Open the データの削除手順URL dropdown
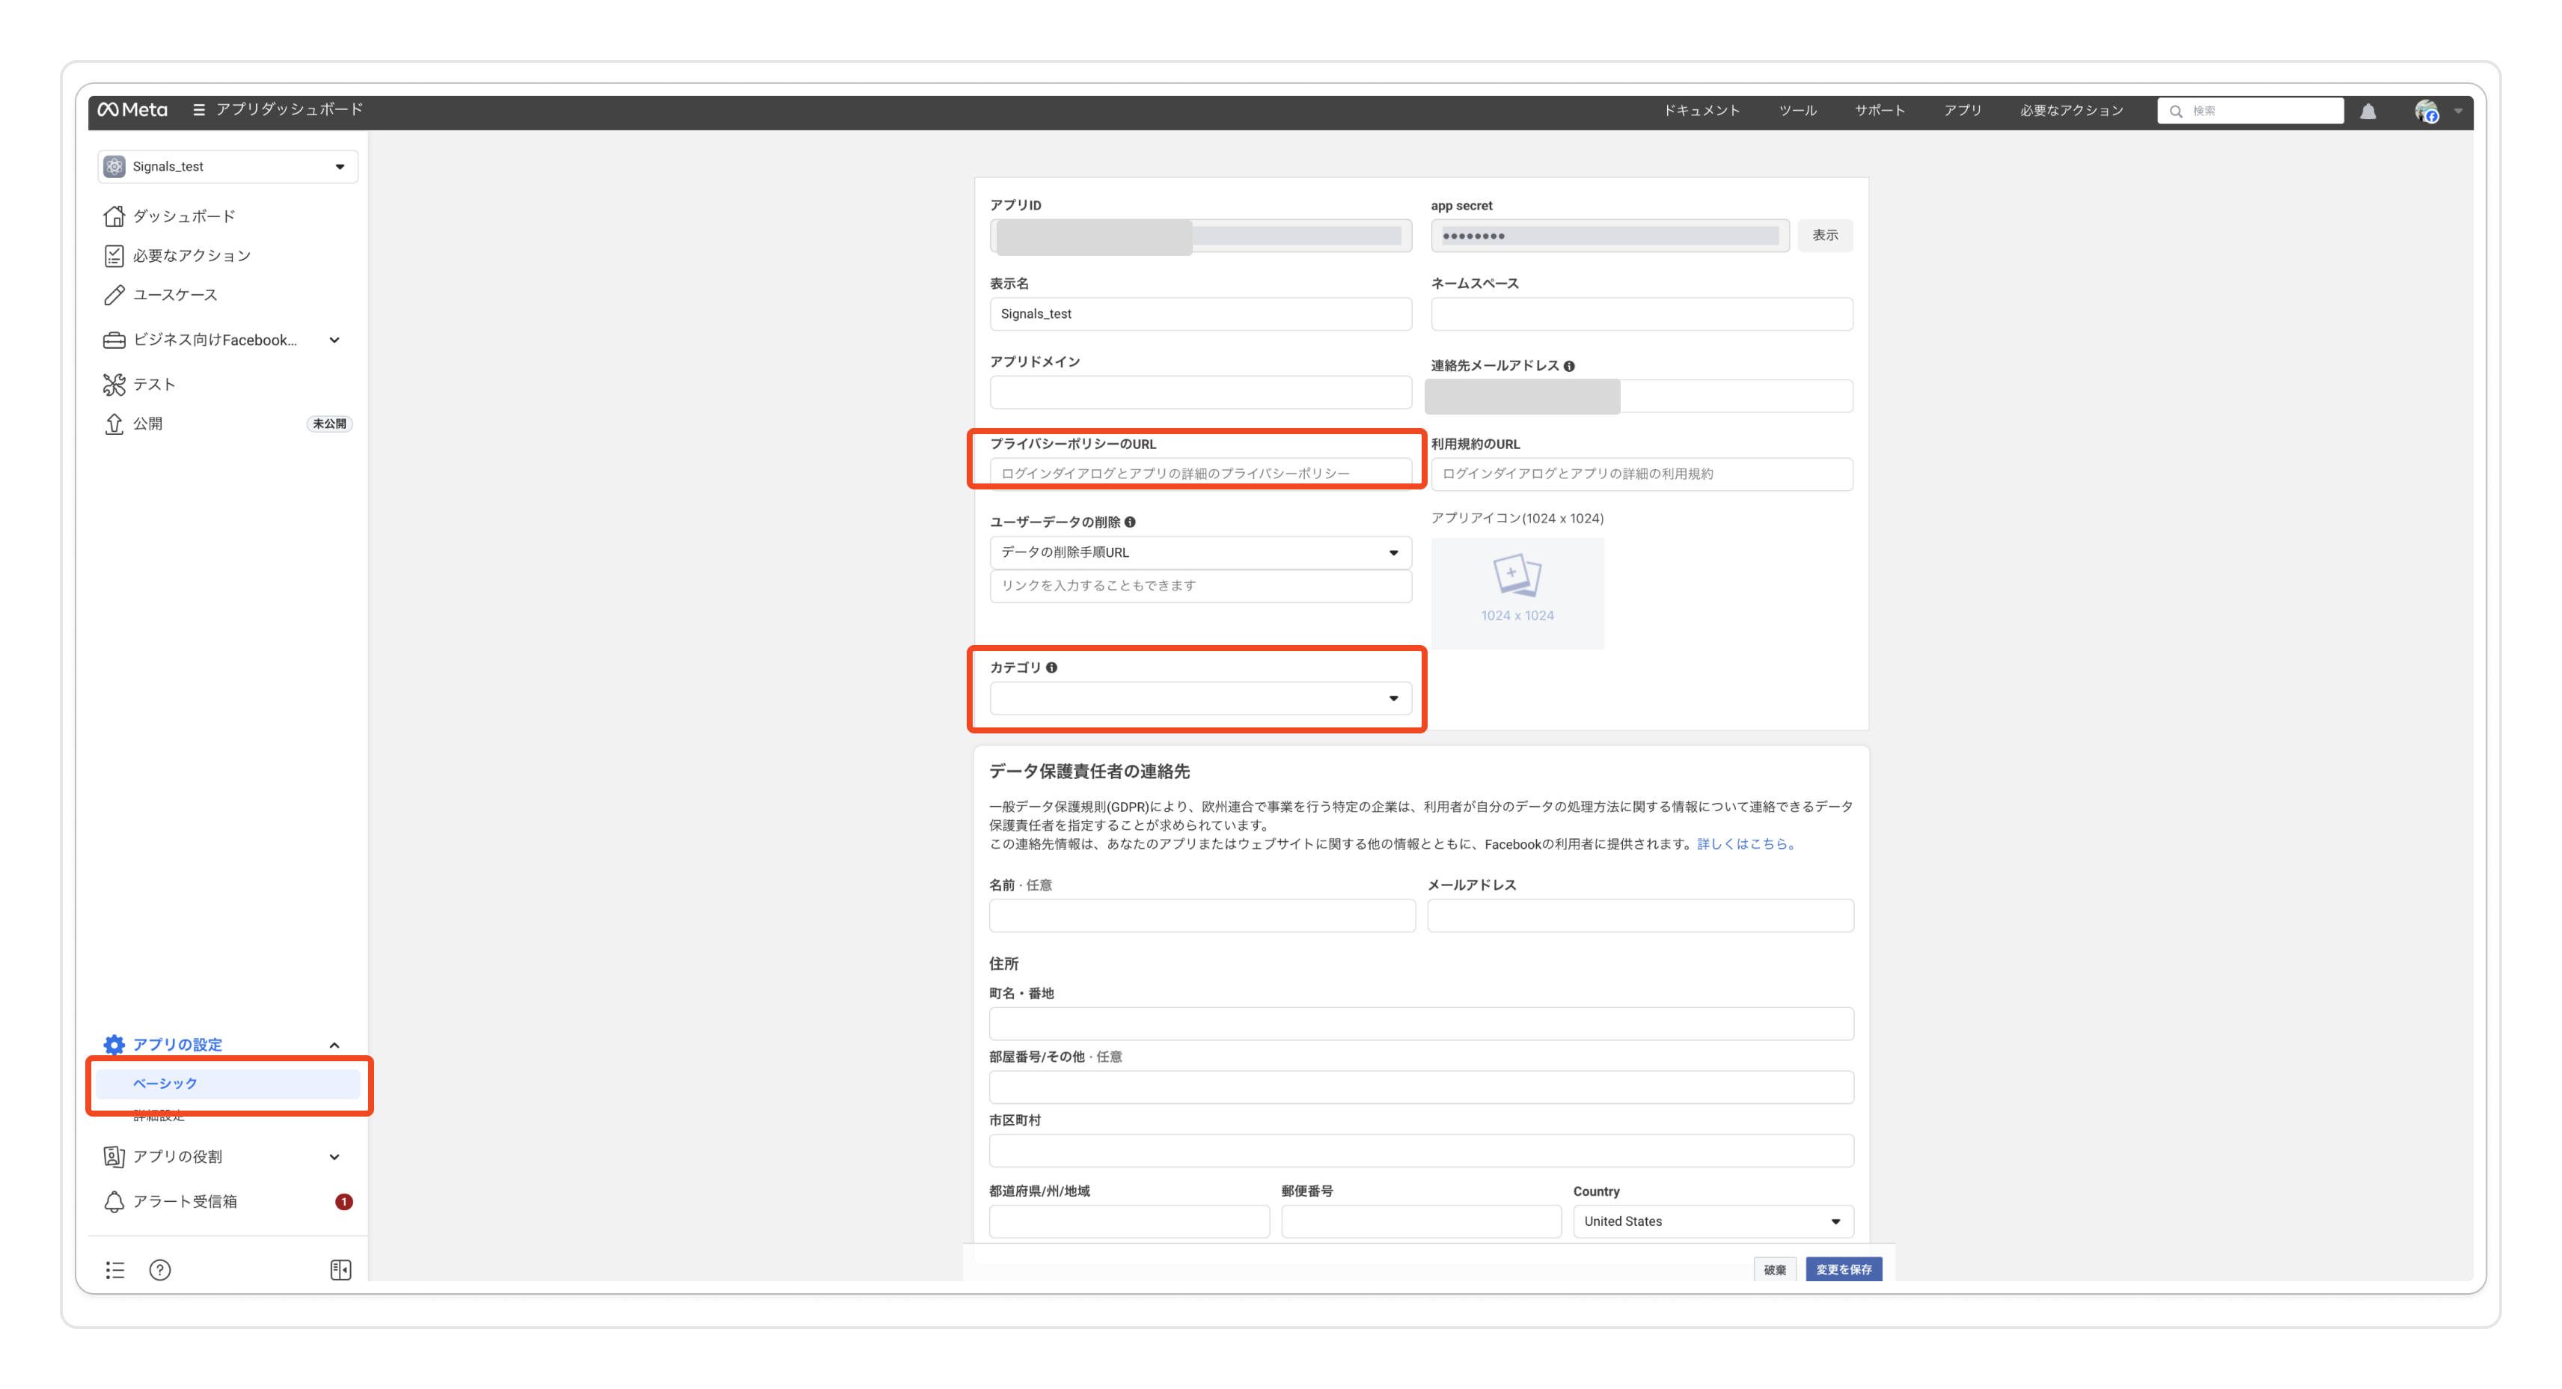Viewport: 2562px width, 1389px height. tap(1200, 552)
